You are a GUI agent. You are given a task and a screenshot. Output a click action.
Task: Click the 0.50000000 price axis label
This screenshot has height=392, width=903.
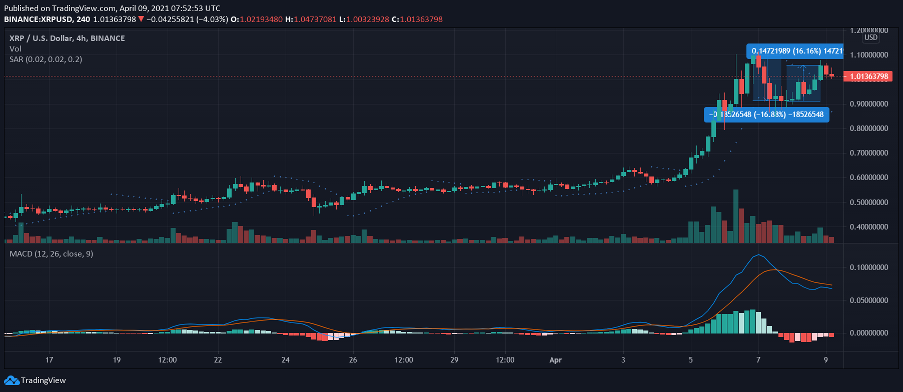(869, 202)
